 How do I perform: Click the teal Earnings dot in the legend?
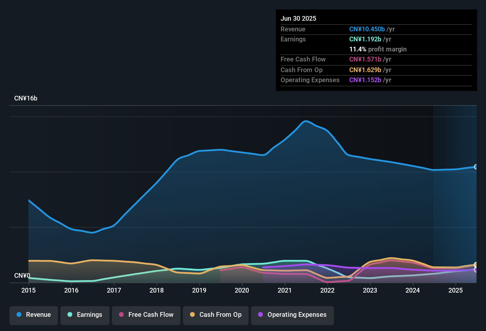click(70, 315)
